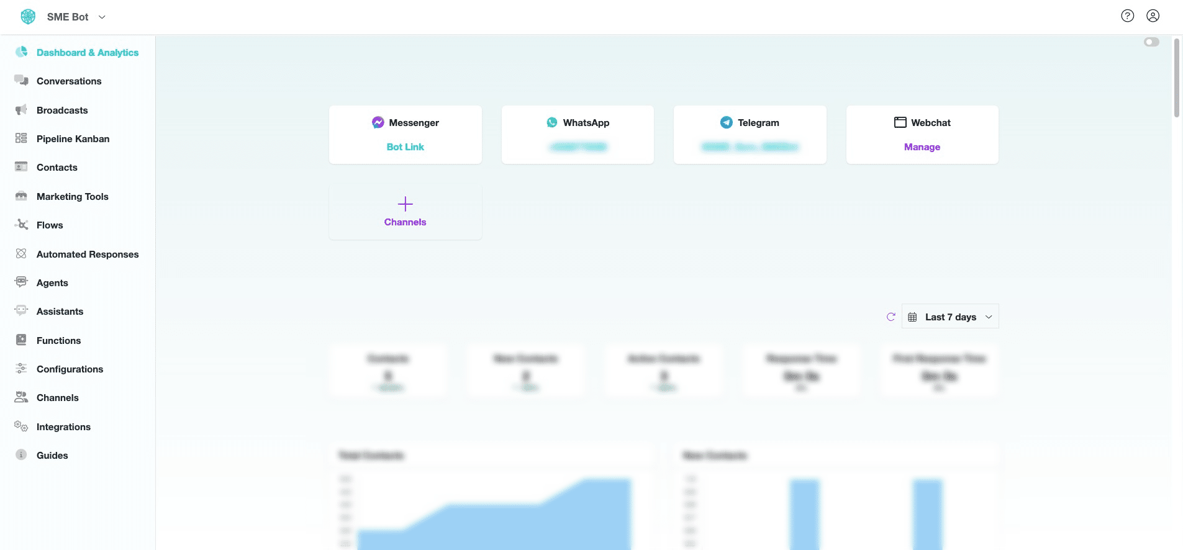This screenshot has height=550, width=1183.
Task: Click the Guides info icon
Action: (22, 455)
